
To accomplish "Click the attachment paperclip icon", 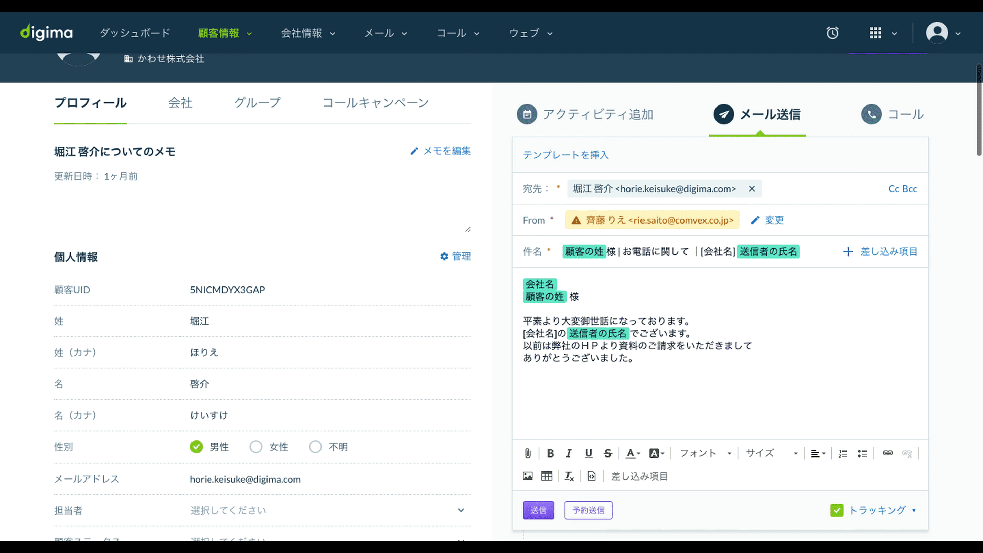I will click(528, 453).
